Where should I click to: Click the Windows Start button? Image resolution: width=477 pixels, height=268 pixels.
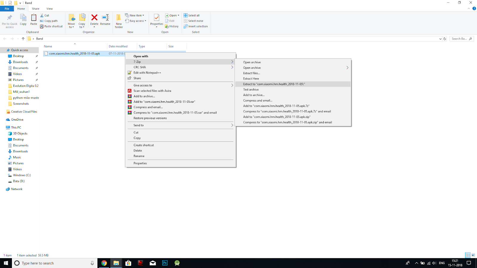coord(6,263)
